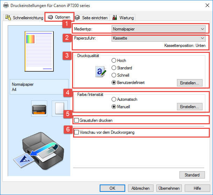This screenshot has width=213, height=195.
Task: Click the page layout preview thumbnail
Action: click(39, 51)
